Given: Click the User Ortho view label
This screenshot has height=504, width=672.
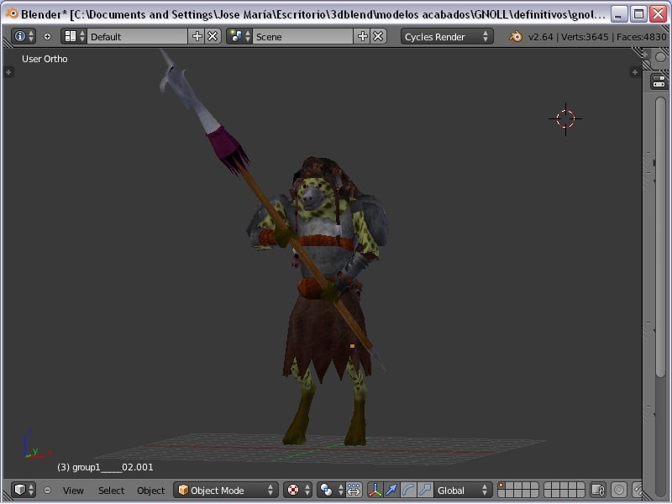Looking at the screenshot, I should [x=45, y=59].
